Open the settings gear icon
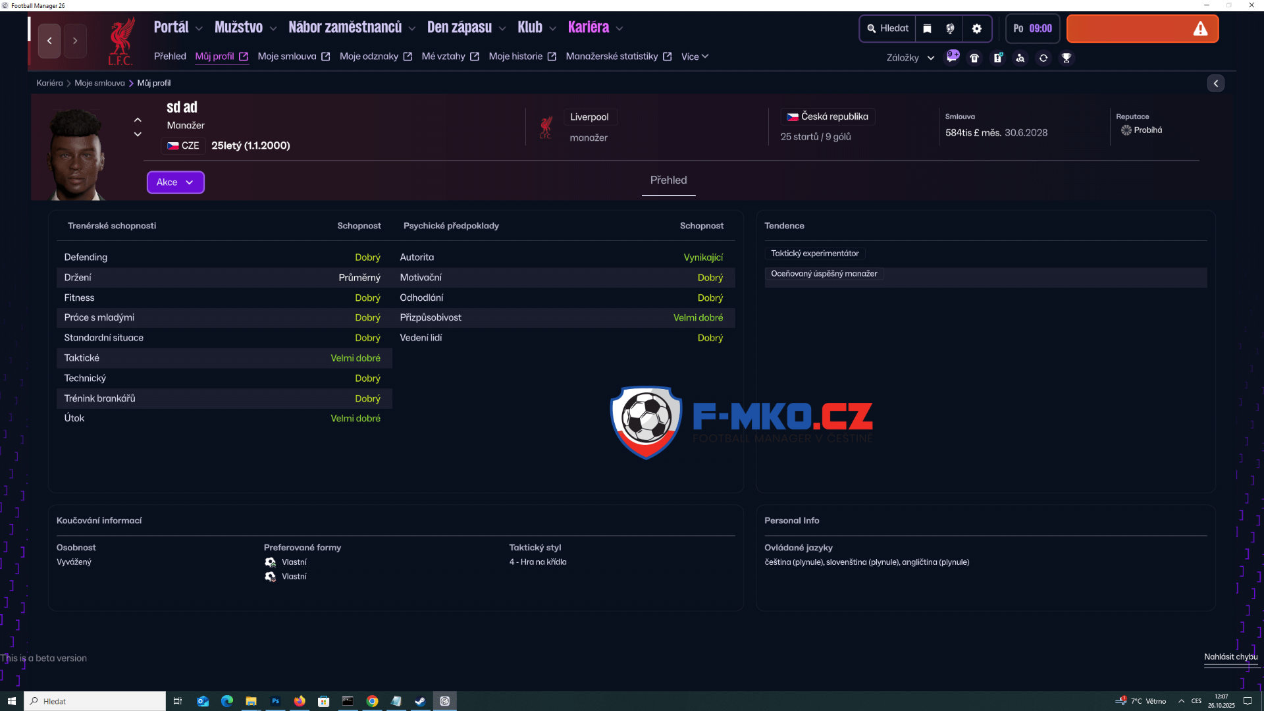 click(x=977, y=28)
